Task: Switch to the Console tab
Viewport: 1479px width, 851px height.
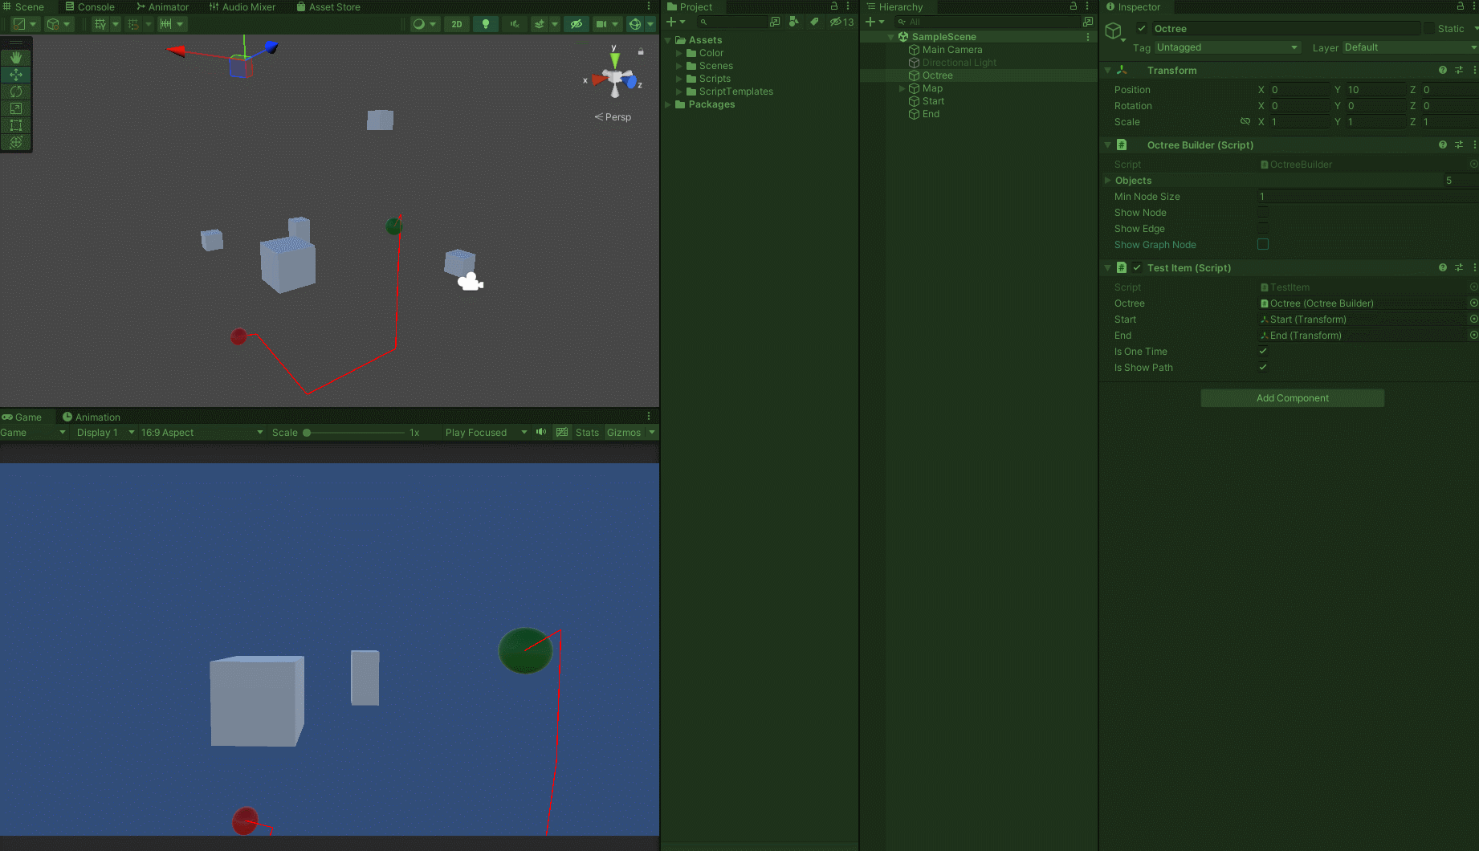Action: (90, 6)
